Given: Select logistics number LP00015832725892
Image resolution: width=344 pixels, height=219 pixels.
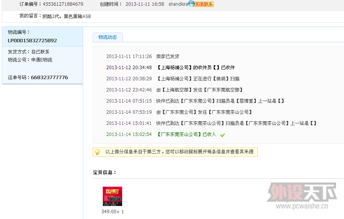Looking at the screenshot, I should tap(32, 40).
